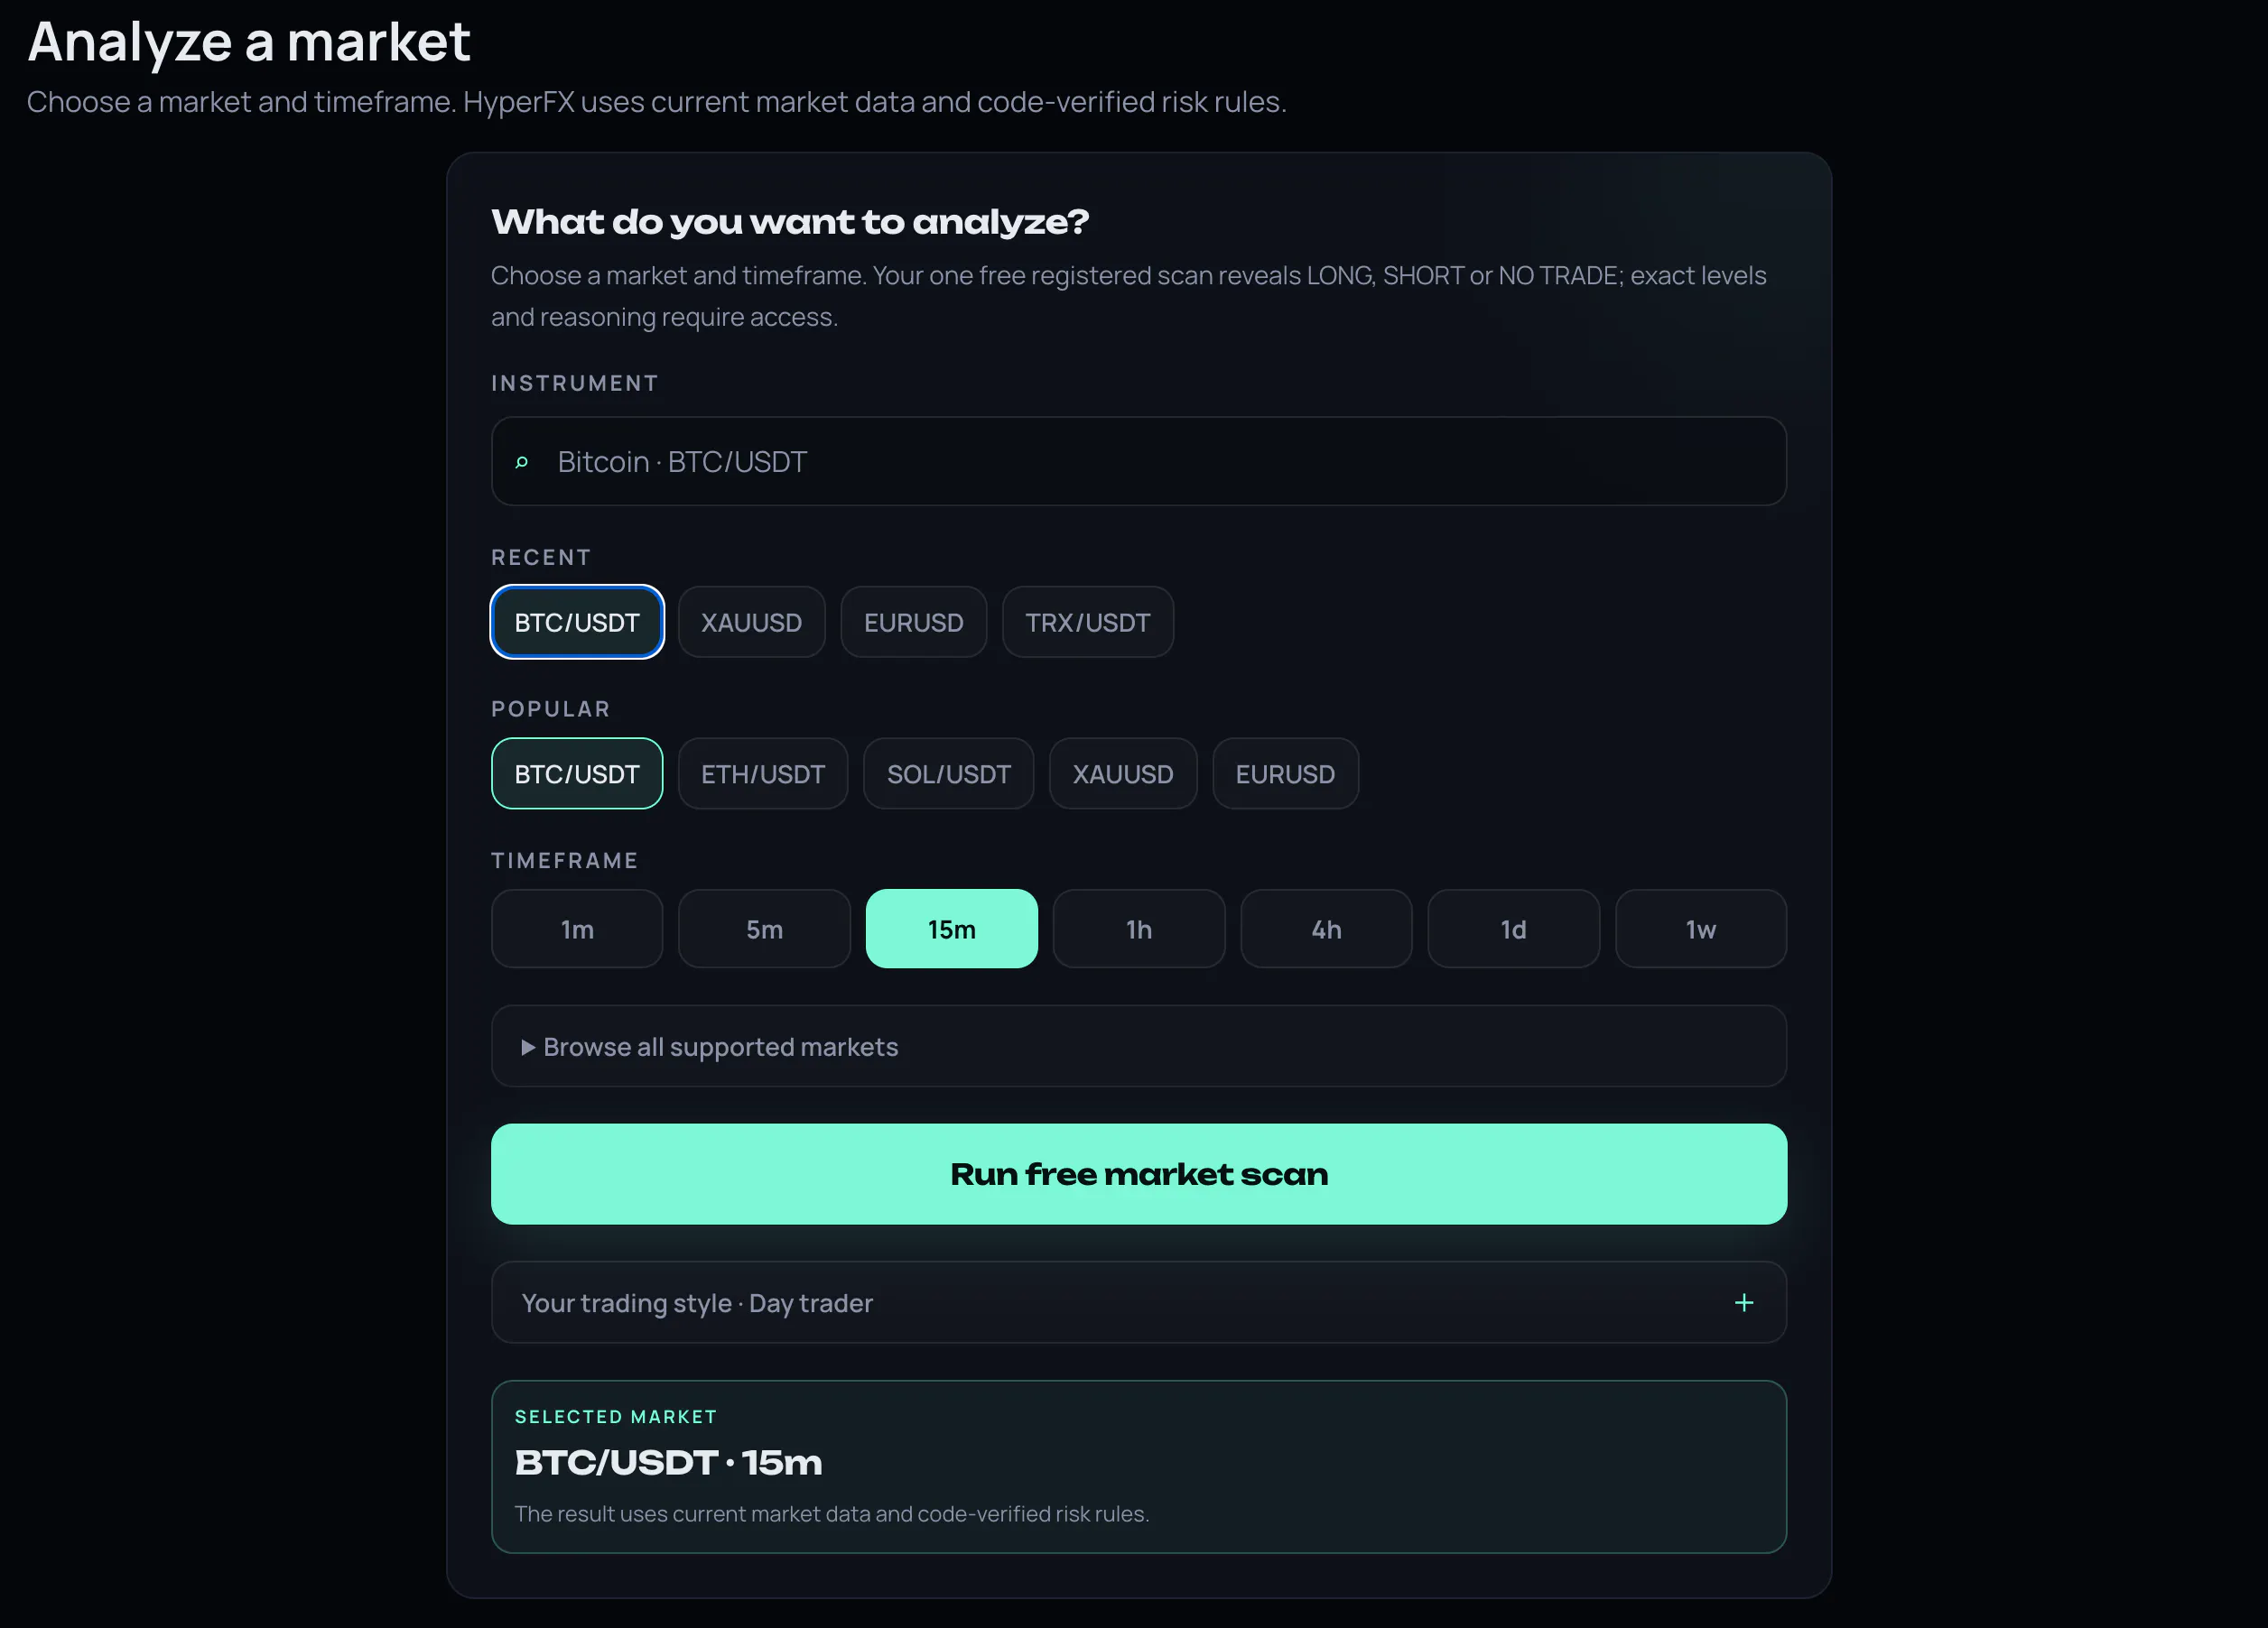Click the search magnifier icon in instrument field
Screen dimensions: 2268x1628
tap(521, 462)
